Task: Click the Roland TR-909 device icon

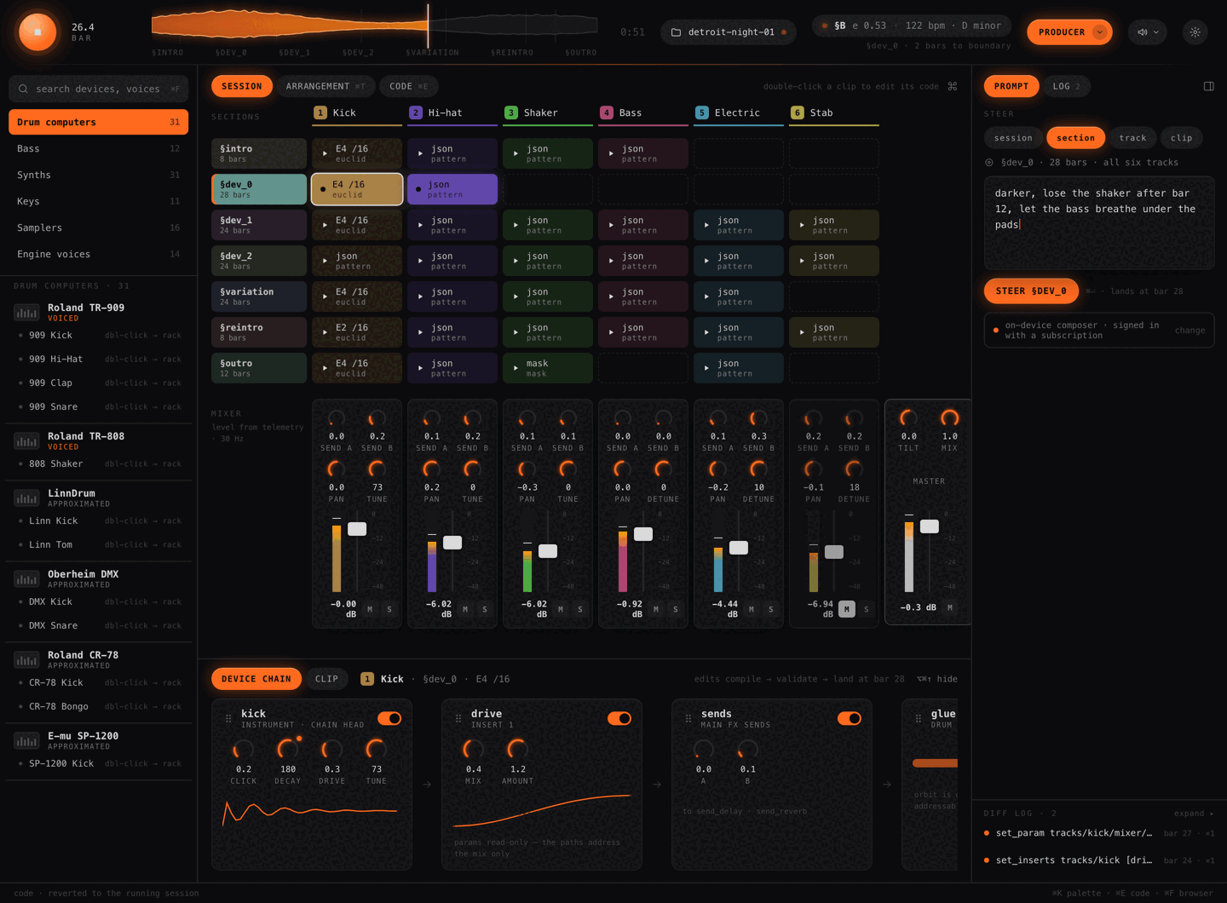Action: (x=26, y=313)
